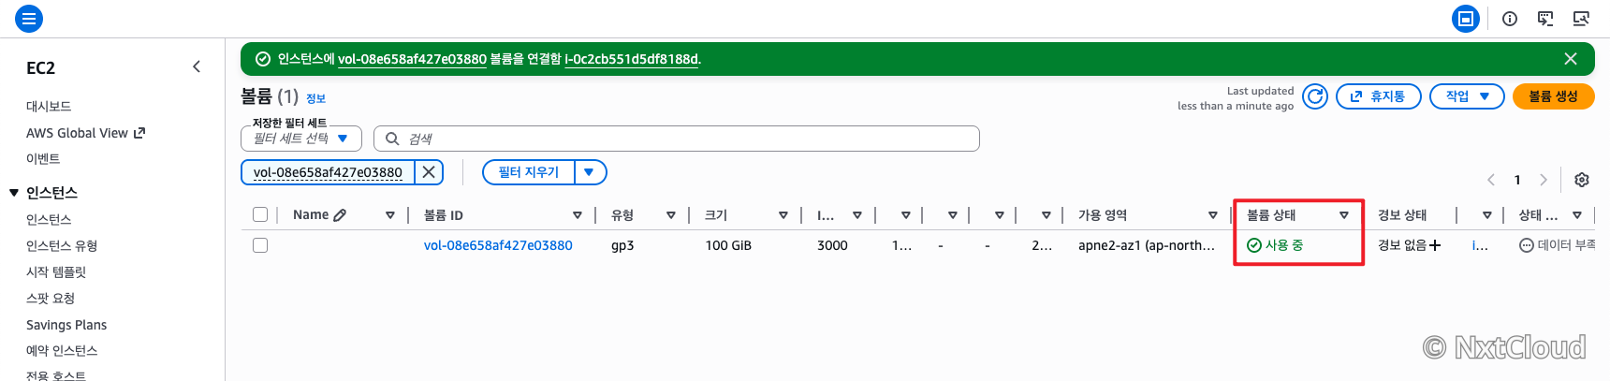The width and height of the screenshot is (1610, 381).
Task: Go to the next page arrow
Action: pos(1544,180)
